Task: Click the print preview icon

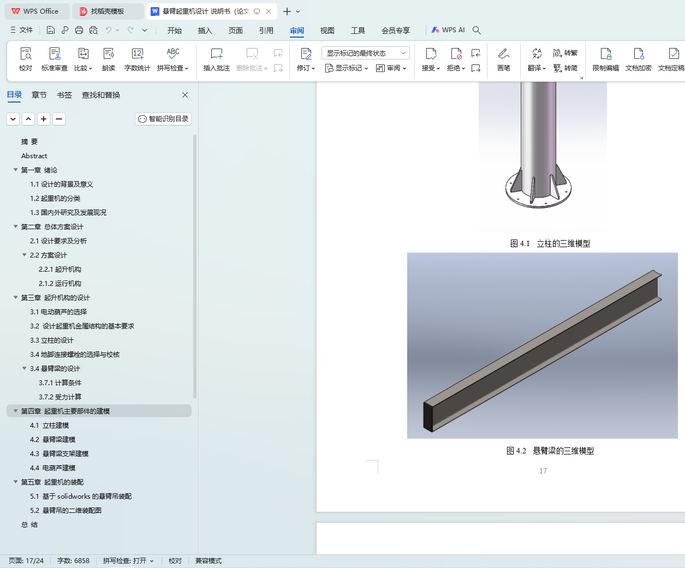Action: 93,30
